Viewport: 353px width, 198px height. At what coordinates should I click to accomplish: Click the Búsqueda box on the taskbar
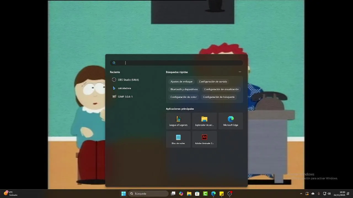(148, 194)
